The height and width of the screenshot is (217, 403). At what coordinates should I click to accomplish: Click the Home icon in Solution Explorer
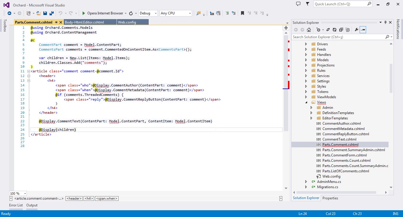(x=309, y=30)
